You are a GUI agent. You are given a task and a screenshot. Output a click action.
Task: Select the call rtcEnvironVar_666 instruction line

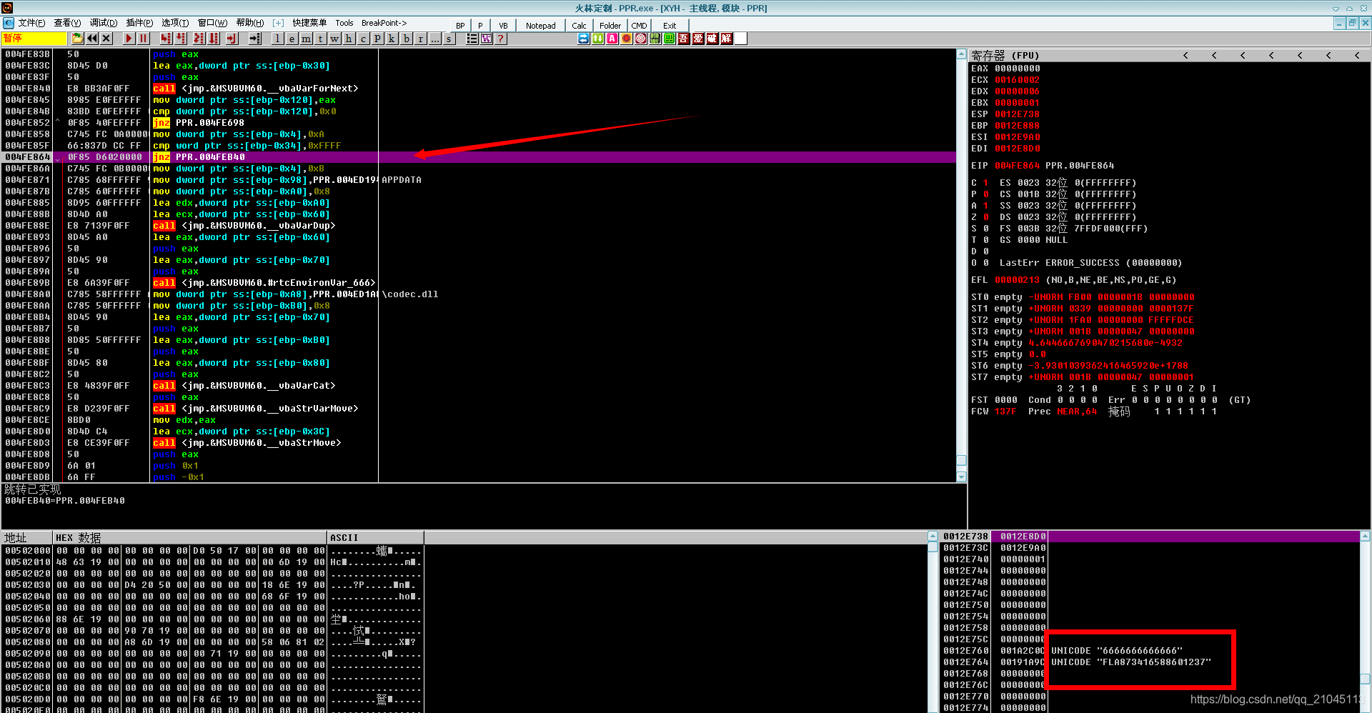pyautogui.click(x=479, y=283)
